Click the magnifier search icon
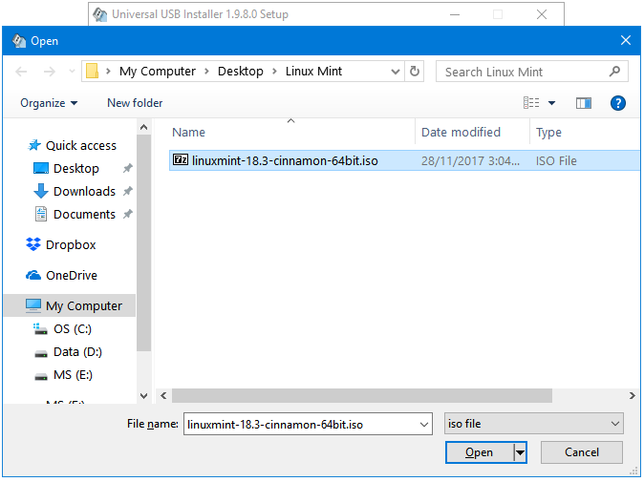 [x=614, y=72]
